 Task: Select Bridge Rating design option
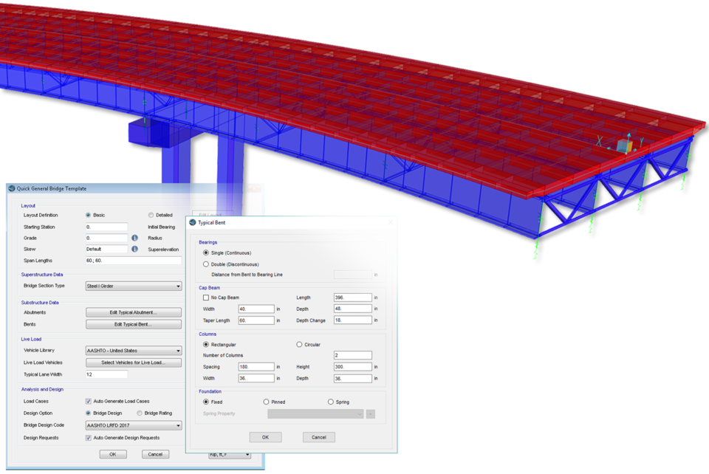(140, 413)
